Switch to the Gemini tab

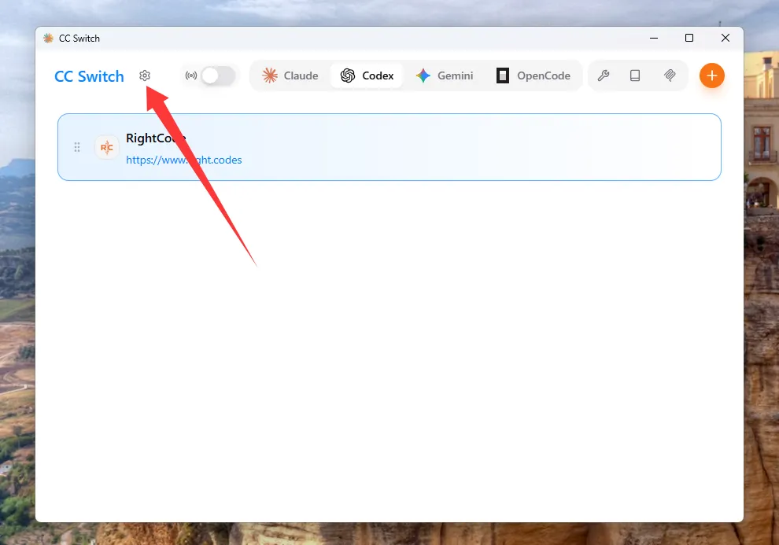point(445,75)
